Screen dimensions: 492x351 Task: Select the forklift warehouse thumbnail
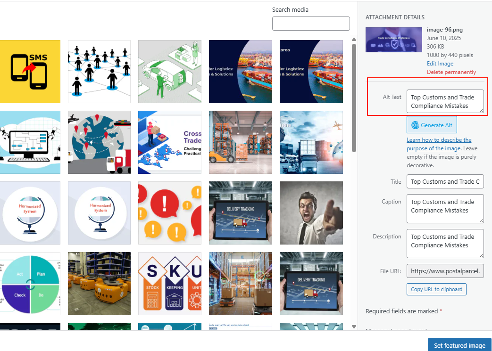click(240, 142)
